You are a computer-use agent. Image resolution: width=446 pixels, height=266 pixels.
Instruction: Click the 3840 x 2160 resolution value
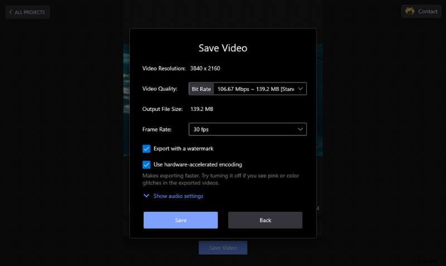[205, 68]
